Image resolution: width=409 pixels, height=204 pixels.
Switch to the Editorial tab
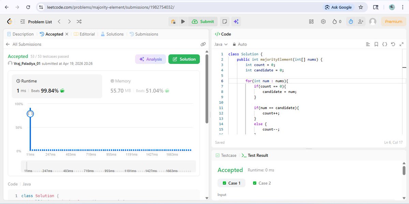[84, 34]
